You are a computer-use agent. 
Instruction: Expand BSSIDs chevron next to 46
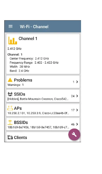pos(77,124)
